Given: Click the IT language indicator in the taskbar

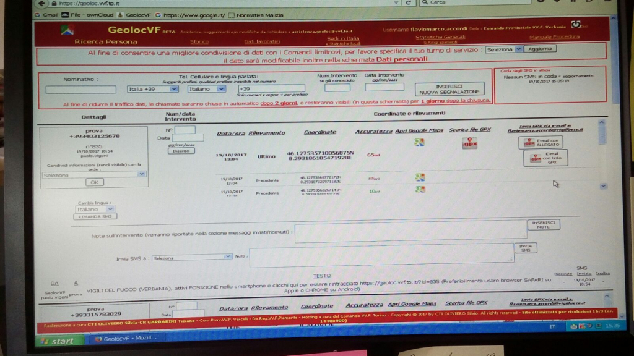Looking at the screenshot, I should click(552, 326).
